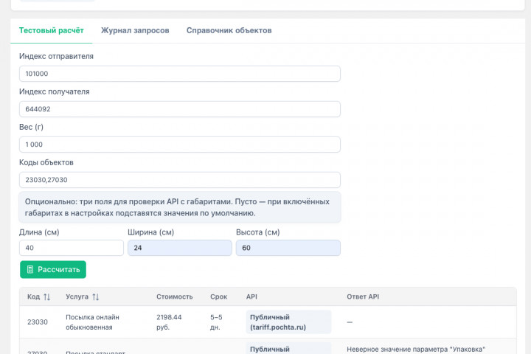Select Посылка стандарт service cell
The image size is (531, 354).
click(95, 353)
